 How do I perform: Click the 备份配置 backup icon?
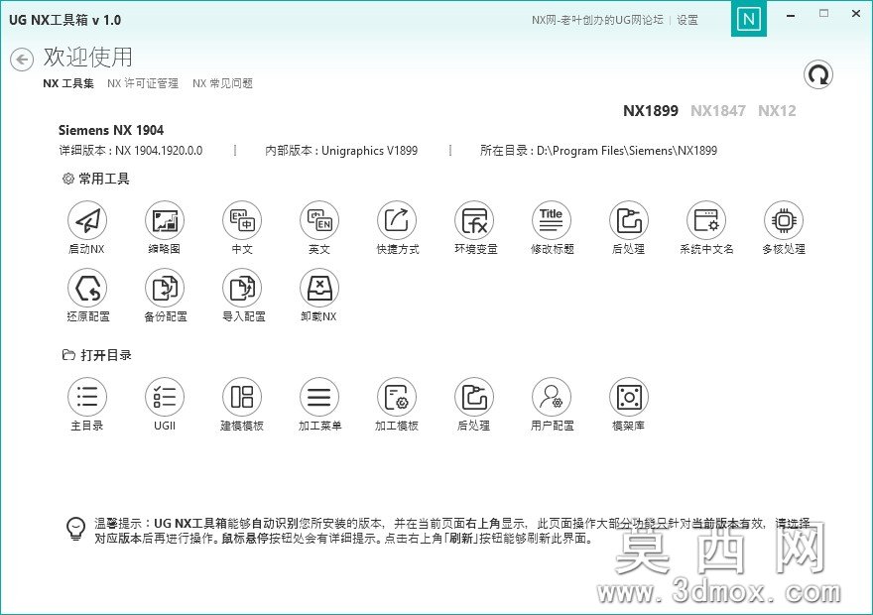click(165, 288)
